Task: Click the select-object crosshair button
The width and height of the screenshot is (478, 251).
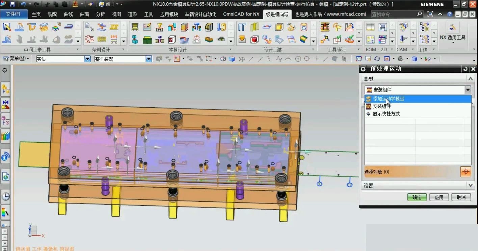Action: point(466,172)
